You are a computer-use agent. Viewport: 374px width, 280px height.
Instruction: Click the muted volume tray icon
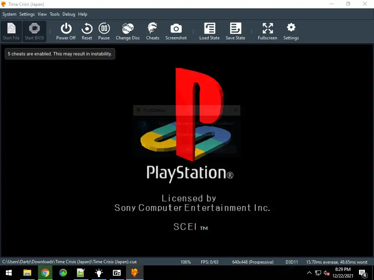(x=327, y=273)
